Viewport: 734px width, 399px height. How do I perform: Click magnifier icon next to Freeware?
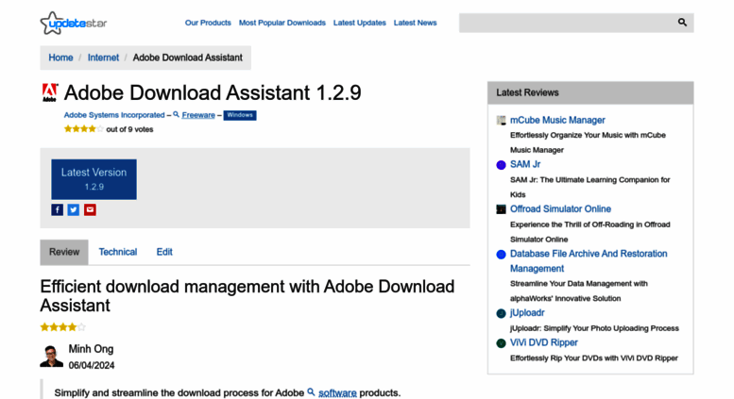176,114
